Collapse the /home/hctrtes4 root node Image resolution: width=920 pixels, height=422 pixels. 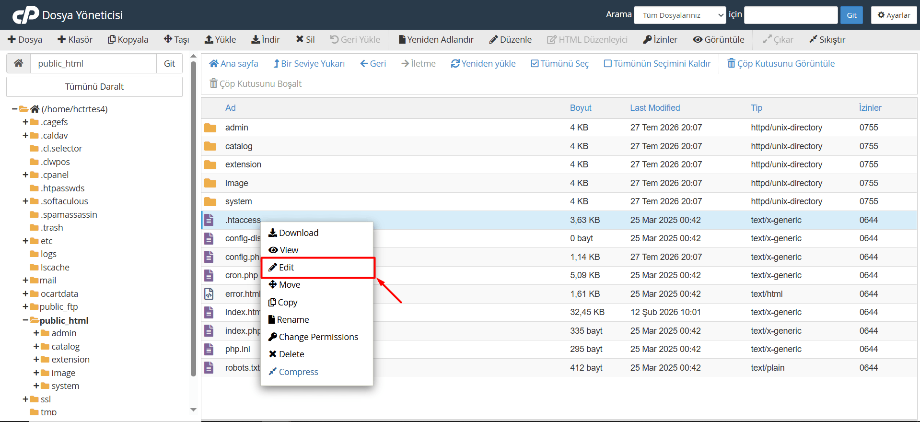tap(15, 109)
